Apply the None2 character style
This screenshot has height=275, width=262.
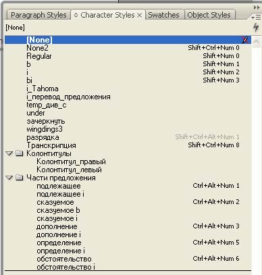(x=128, y=48)
